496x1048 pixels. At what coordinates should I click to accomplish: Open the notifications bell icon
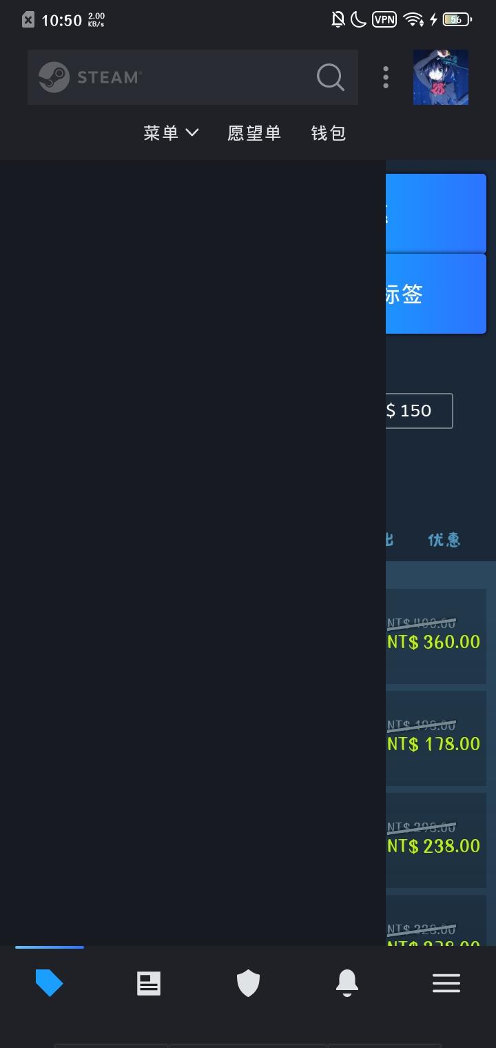pos(347,983)
